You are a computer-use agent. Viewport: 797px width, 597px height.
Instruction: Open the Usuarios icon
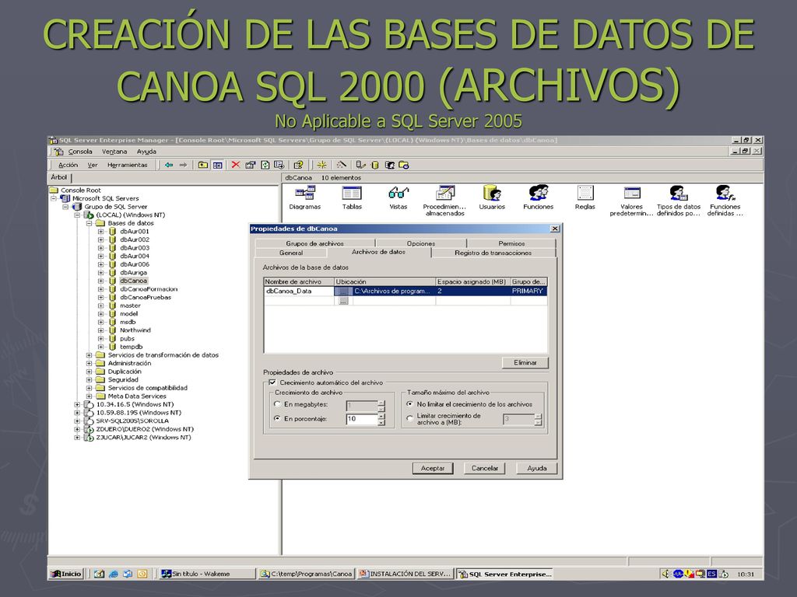click(x=492, y=197)
